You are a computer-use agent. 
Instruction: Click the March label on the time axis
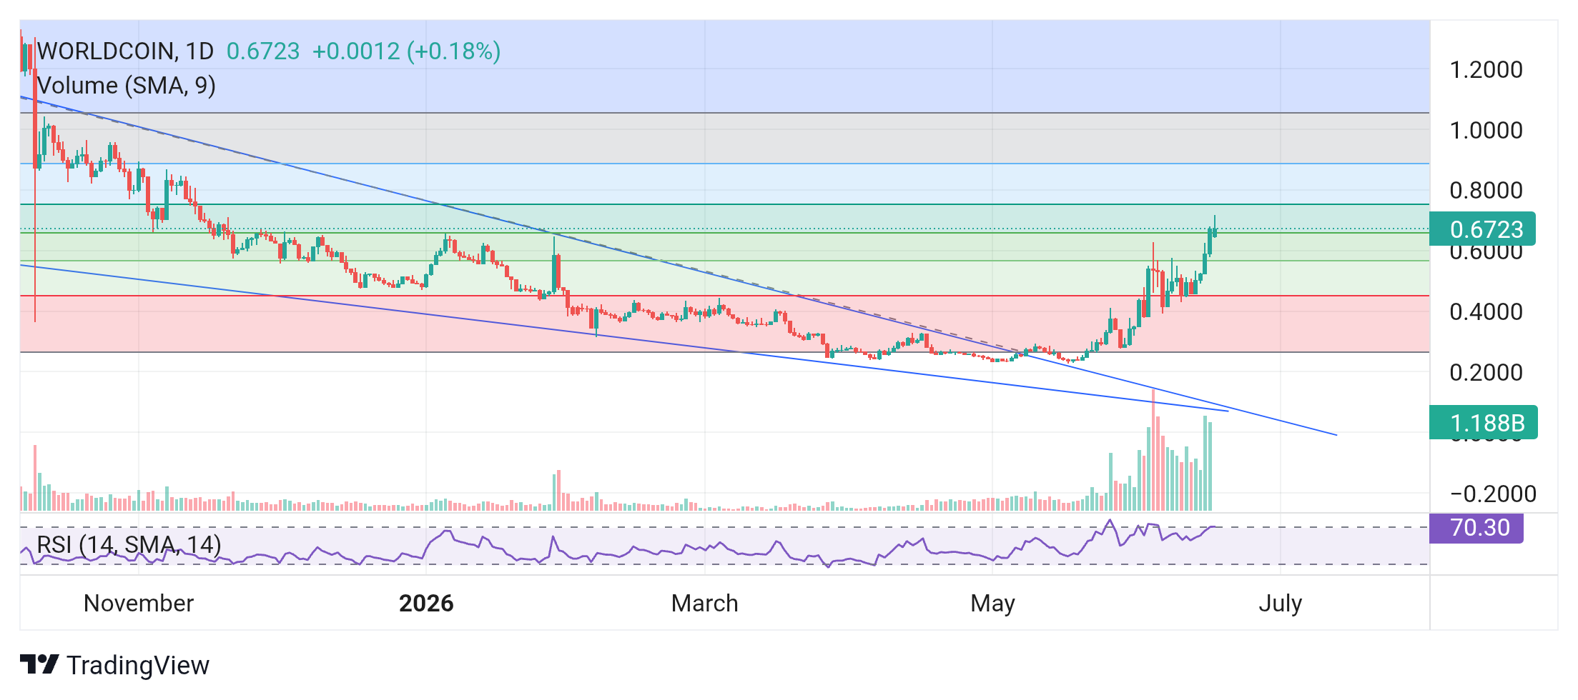point(705,604)
